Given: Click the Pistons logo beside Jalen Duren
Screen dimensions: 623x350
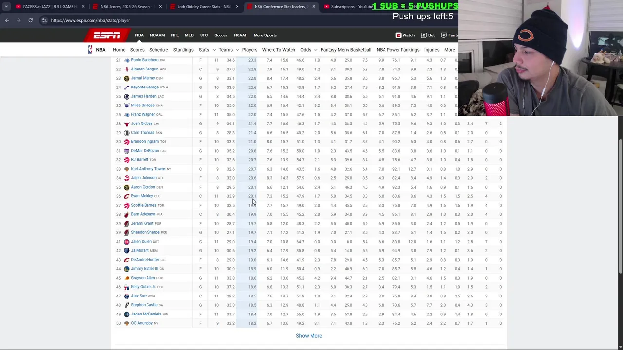Looking at the screenshot, I should click(127, 242).
